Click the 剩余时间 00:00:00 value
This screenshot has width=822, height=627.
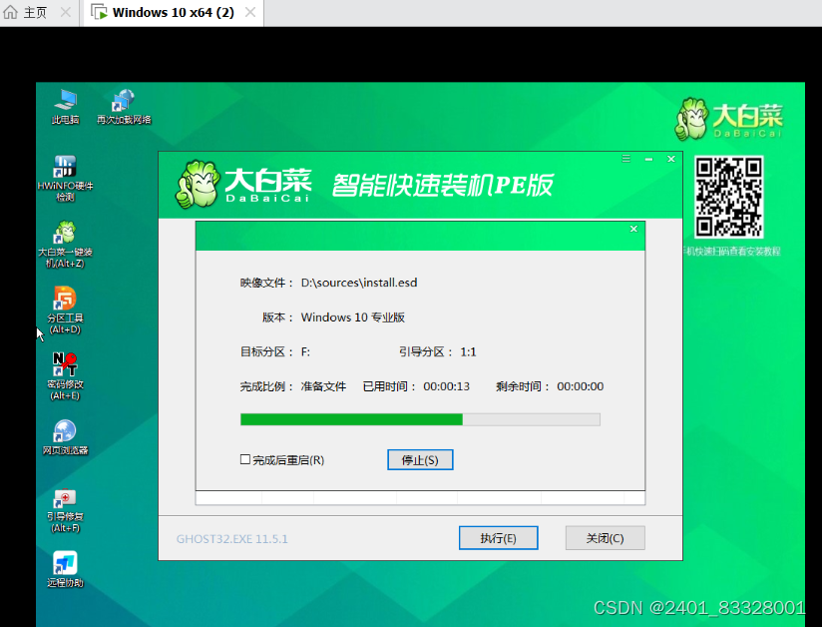tap(581, 386)
